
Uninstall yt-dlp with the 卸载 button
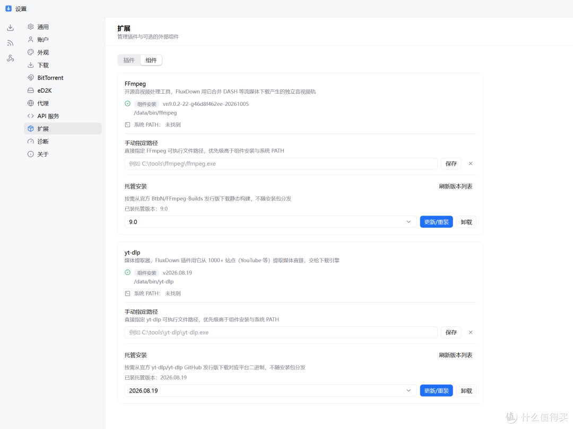point(466,391)
